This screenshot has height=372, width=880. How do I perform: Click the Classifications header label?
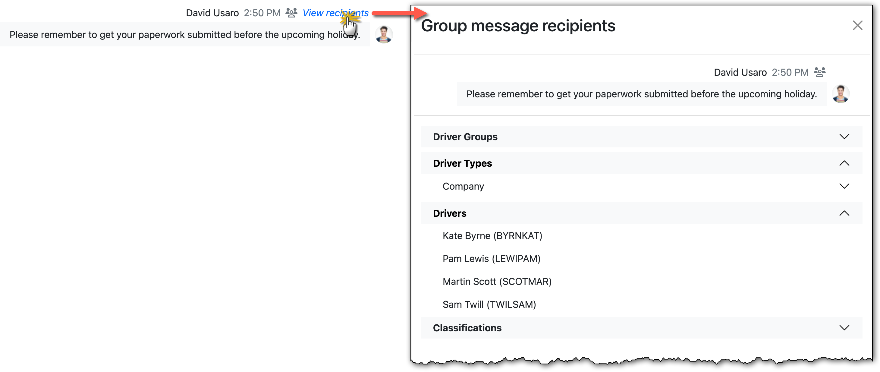pyautogui.click(x=467, y=328)
